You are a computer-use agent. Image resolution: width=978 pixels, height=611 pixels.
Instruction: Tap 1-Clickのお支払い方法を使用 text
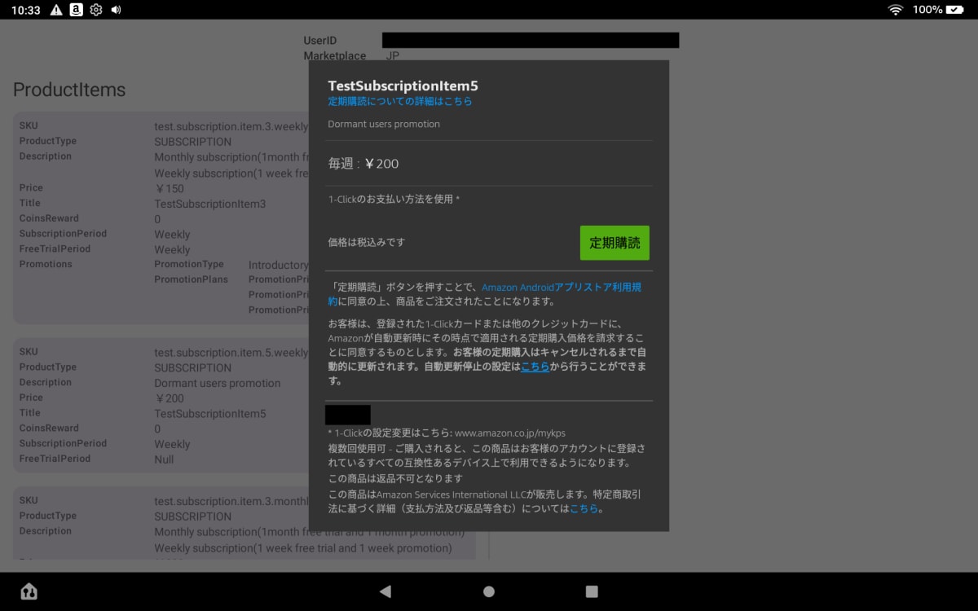click(x=394, y=200)
